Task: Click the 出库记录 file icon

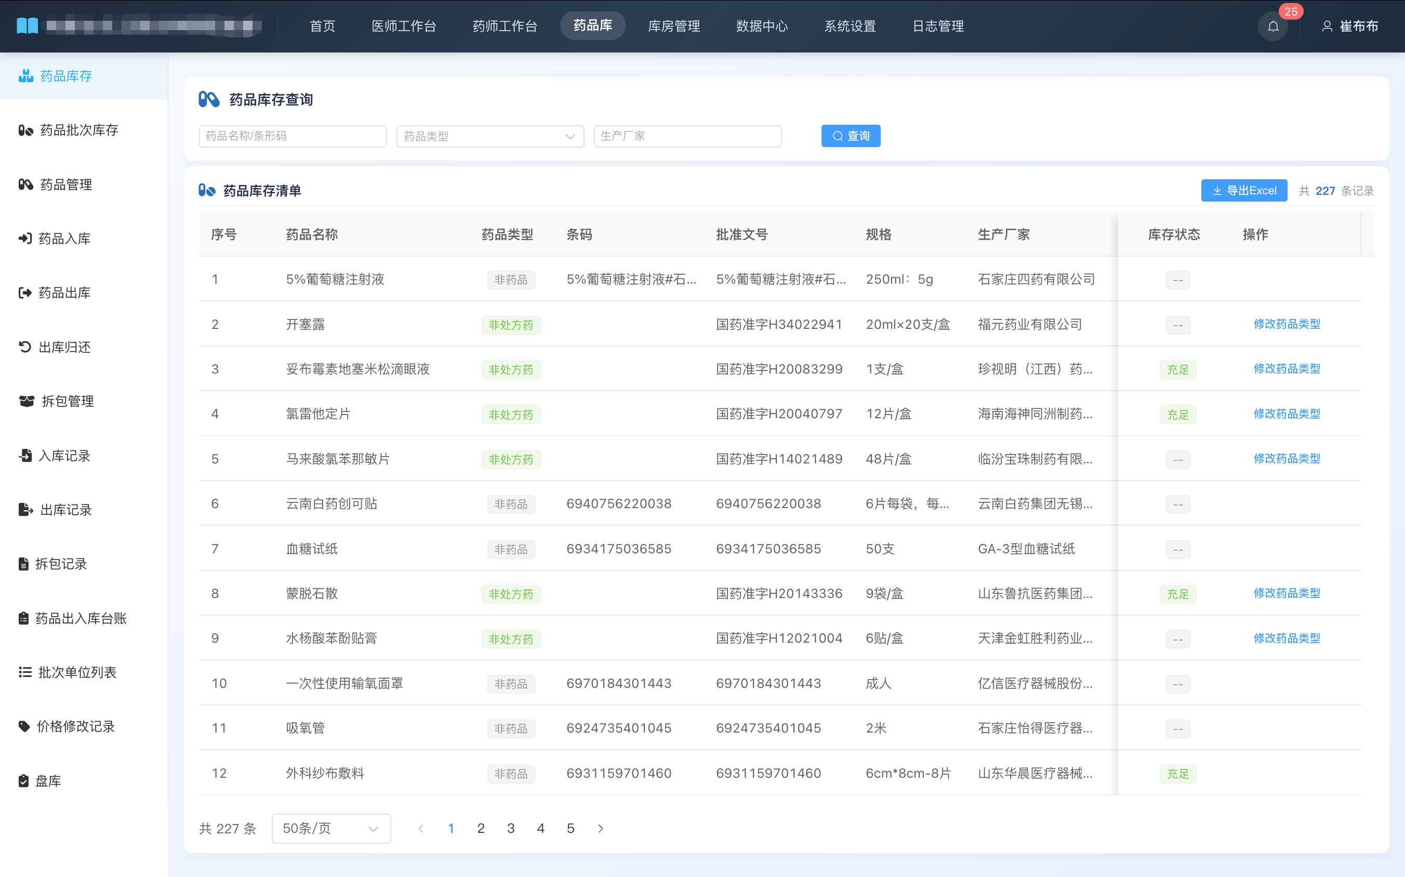Action: coord(25,509)
